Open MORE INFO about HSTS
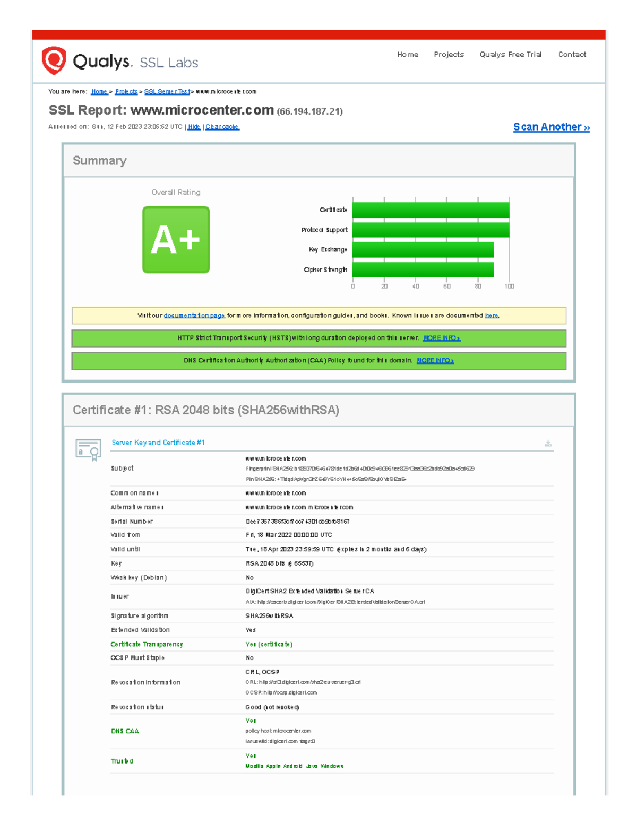The width and height of the screenshot is (637, 824). pos(441,338)
